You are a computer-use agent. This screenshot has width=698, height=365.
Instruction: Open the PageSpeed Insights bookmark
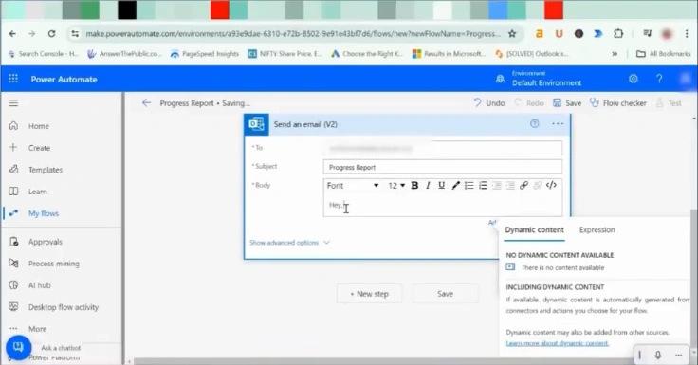(205, 54)
